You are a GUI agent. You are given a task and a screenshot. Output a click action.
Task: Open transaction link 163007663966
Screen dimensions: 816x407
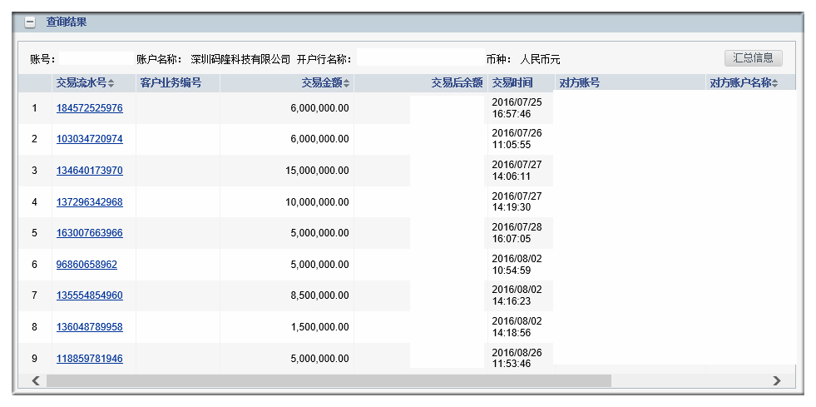(90, 233)
